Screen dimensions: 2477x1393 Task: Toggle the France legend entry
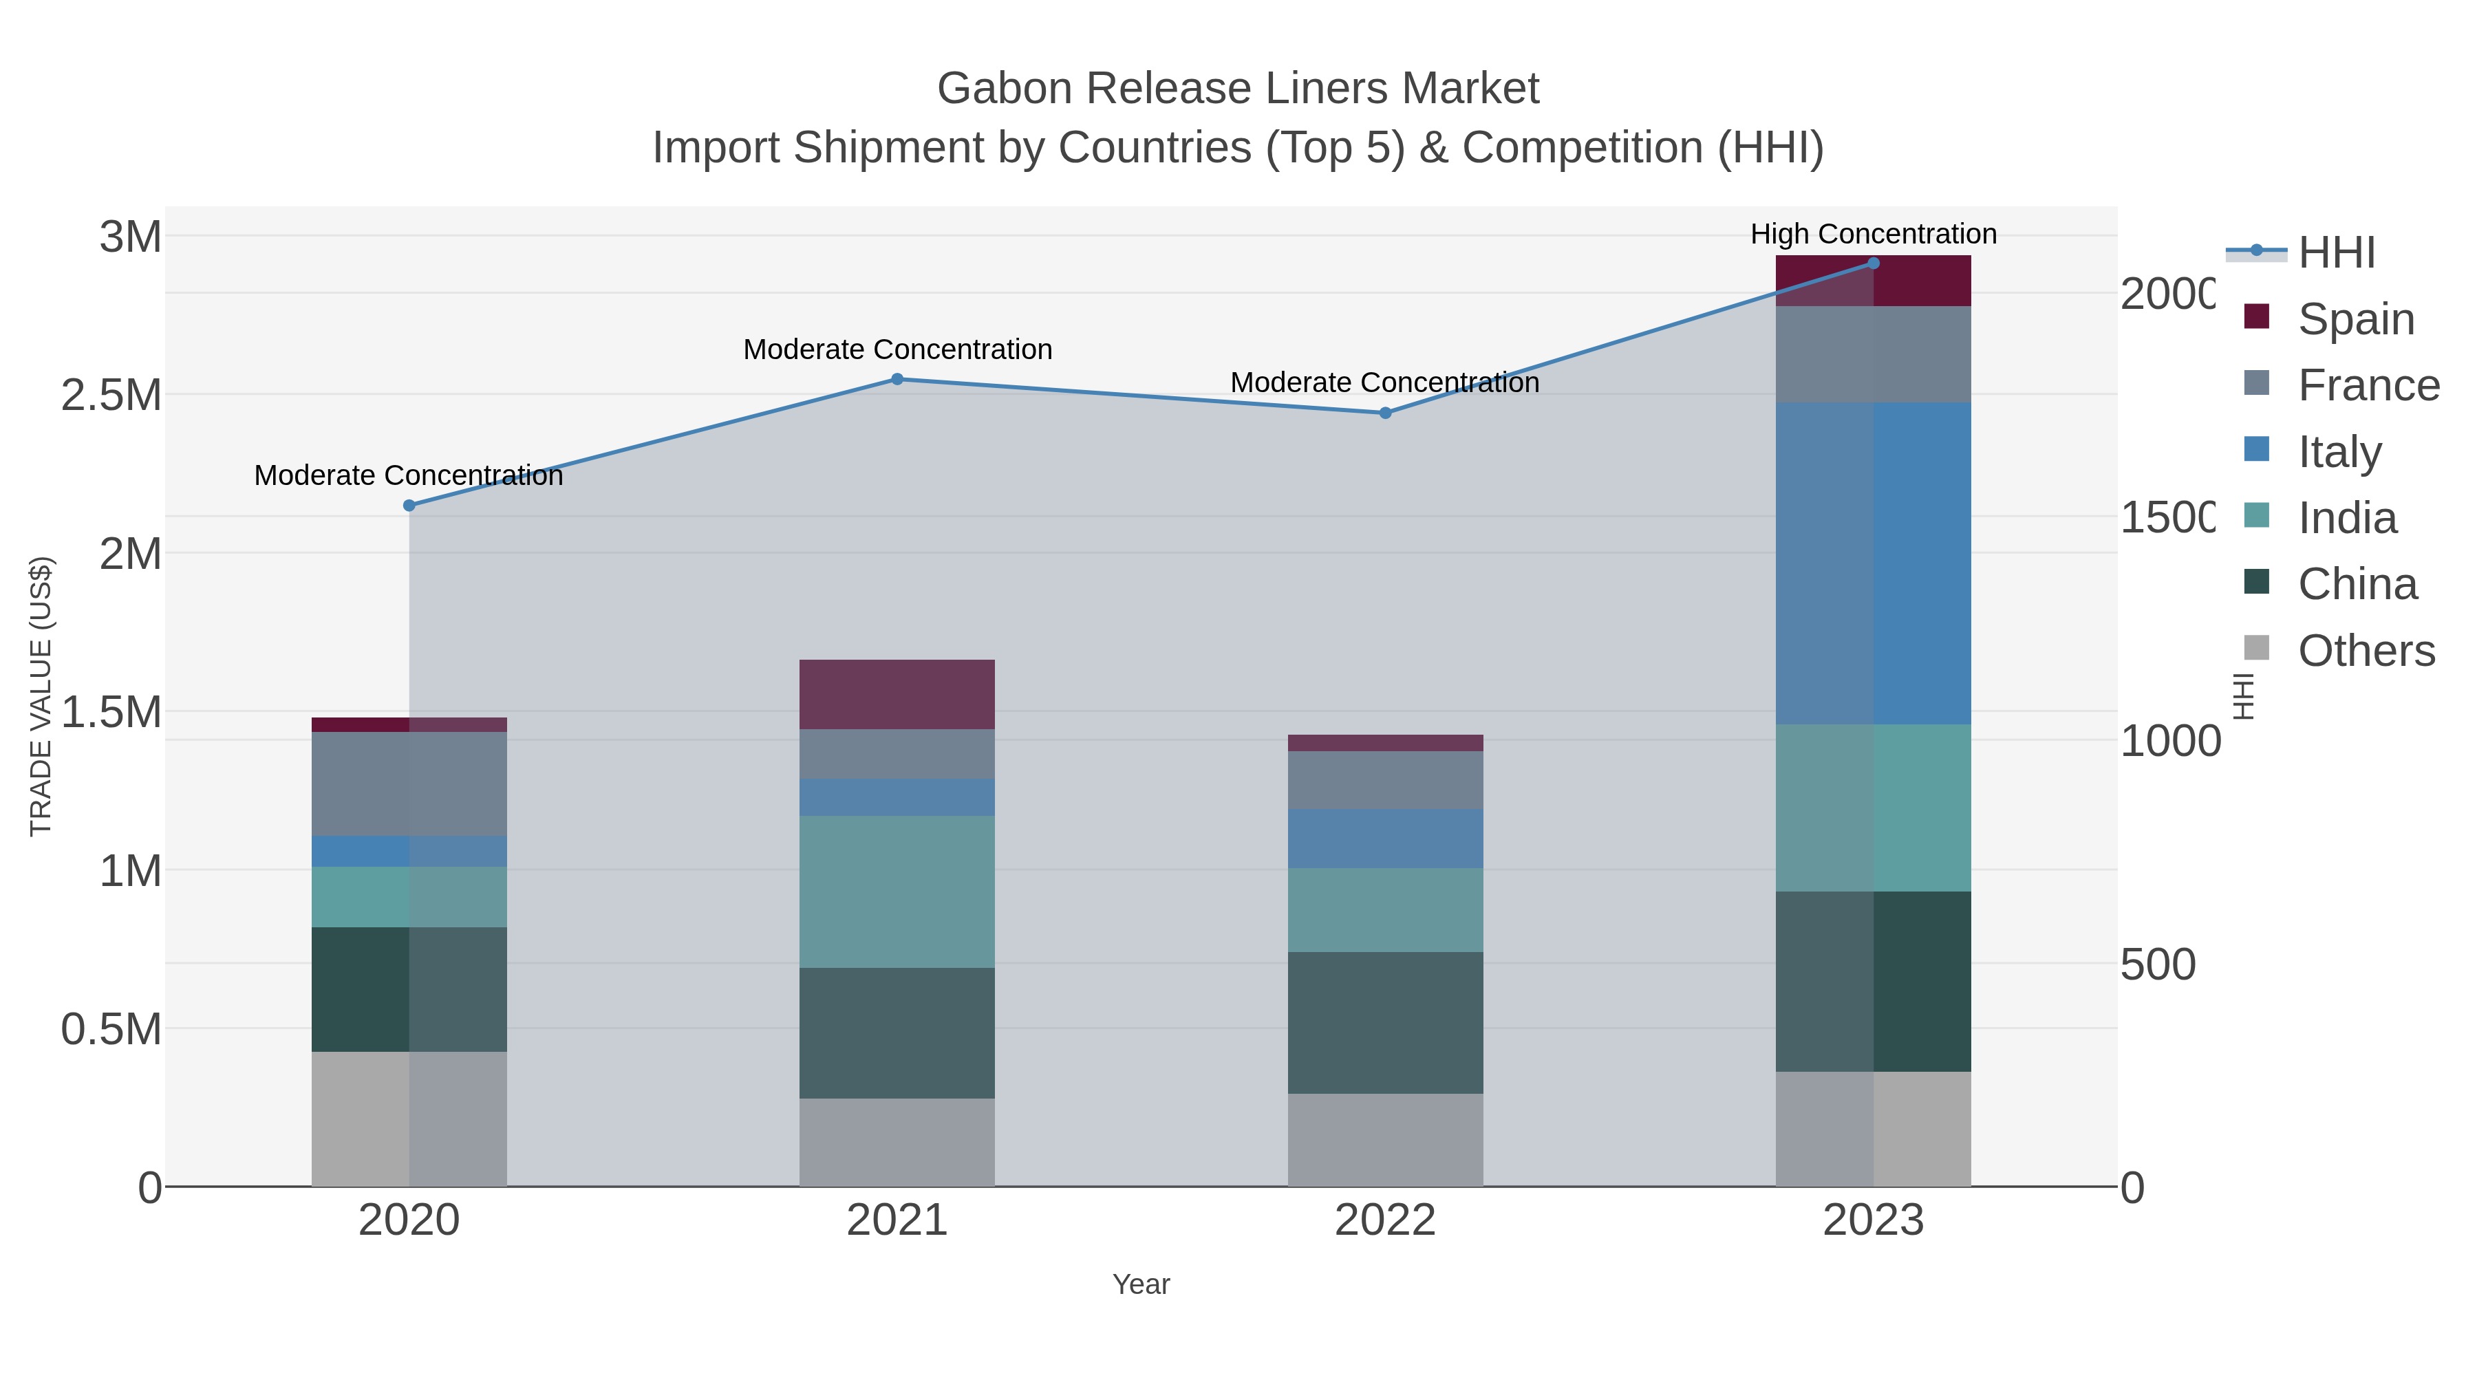pos(2341,385)
